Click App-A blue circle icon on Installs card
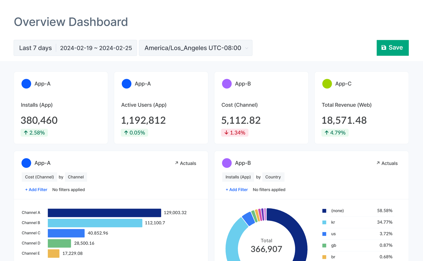423x261 pixels. tap(26, 84)
